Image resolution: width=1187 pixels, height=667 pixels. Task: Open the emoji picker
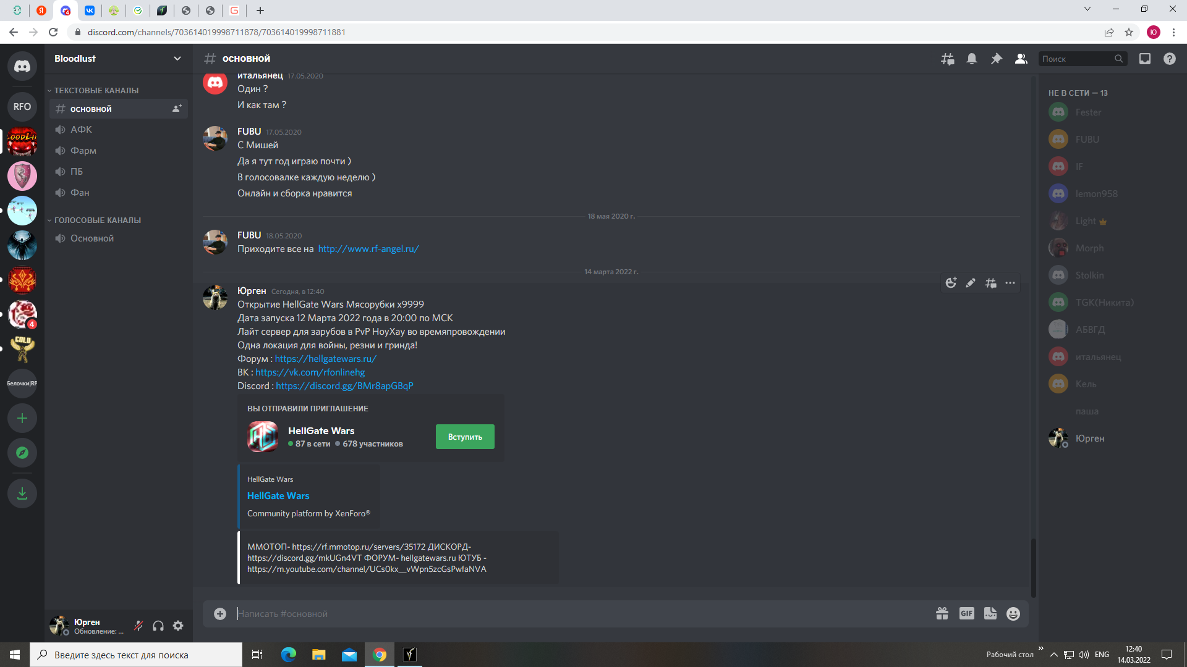tap(1013, 613)
